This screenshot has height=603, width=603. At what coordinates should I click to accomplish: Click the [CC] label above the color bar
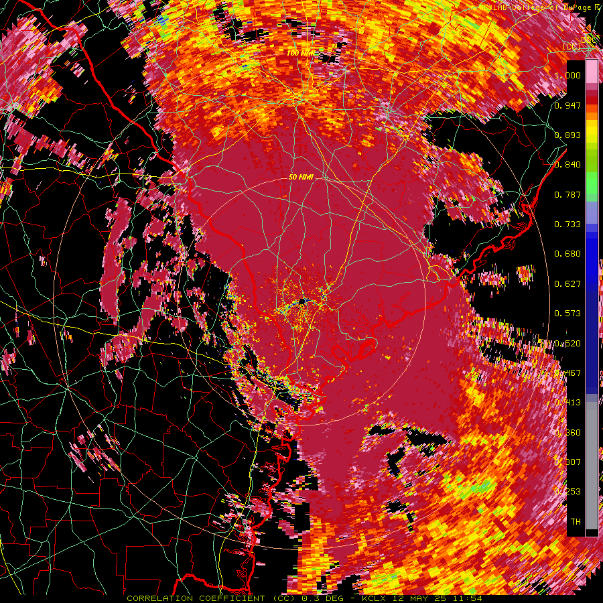[572, 47]
